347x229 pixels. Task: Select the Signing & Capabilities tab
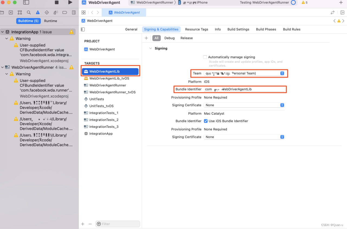pos(161,29)
